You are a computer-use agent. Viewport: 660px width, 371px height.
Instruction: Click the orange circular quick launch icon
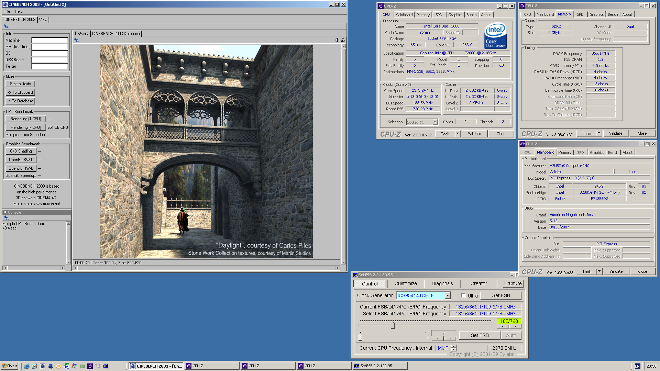point(58,366)
